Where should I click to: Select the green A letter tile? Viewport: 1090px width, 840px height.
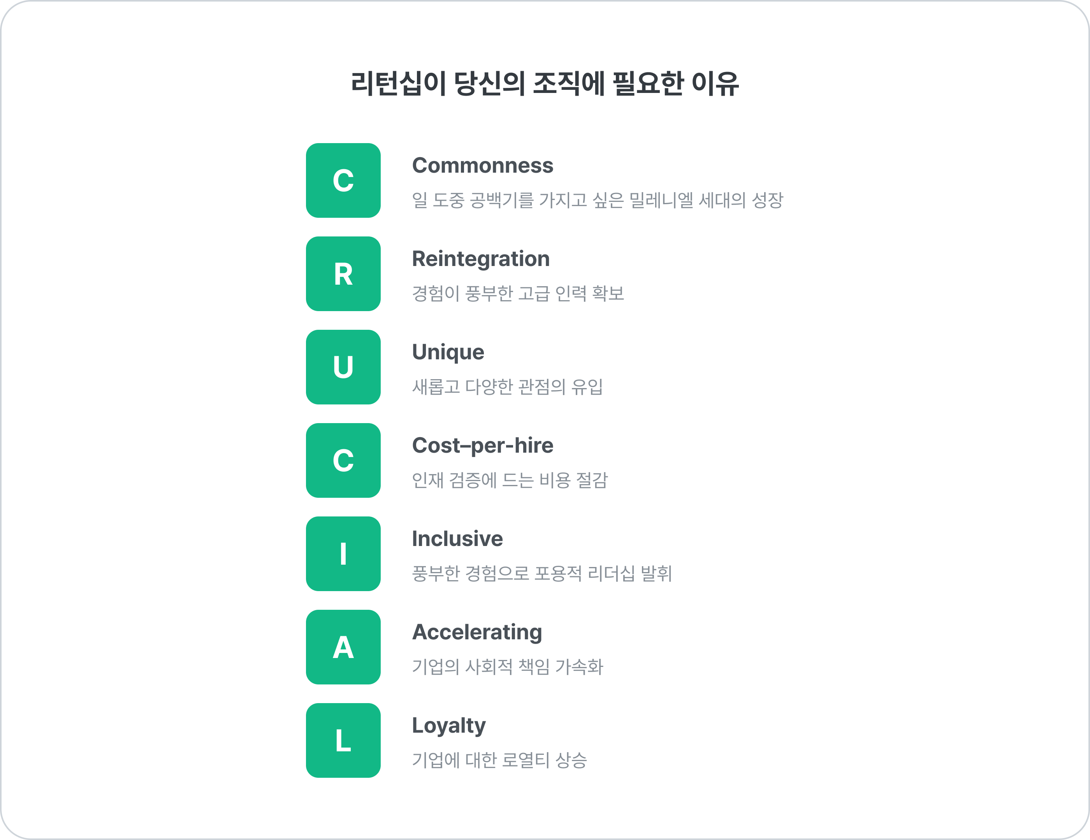coord(343,647)
